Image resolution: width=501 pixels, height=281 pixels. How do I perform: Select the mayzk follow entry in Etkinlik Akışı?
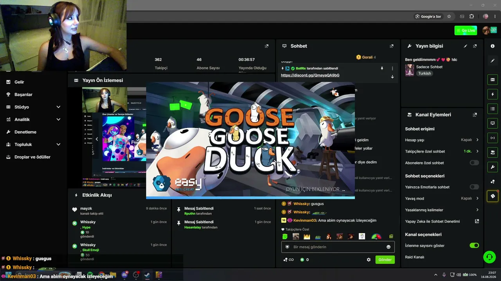(119, 211)
